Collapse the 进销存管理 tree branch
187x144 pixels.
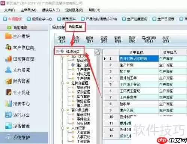point(63,83)
